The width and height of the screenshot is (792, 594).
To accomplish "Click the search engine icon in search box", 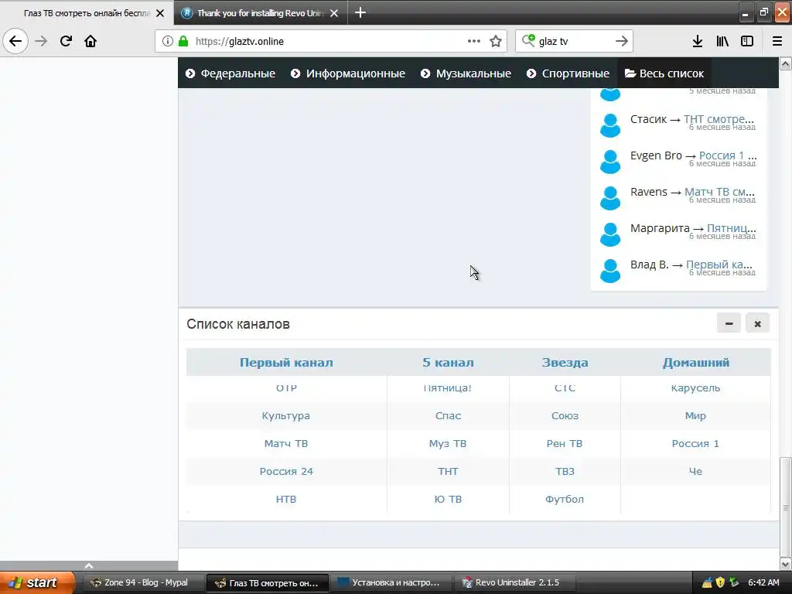I will click(528, 40).
